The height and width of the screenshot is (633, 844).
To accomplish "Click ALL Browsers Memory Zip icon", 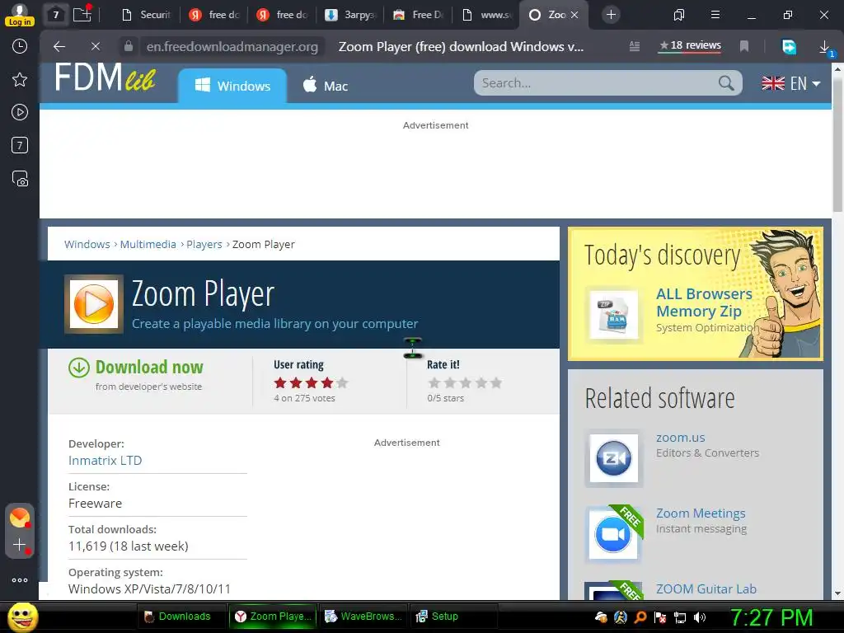I will tap(613, 315).
